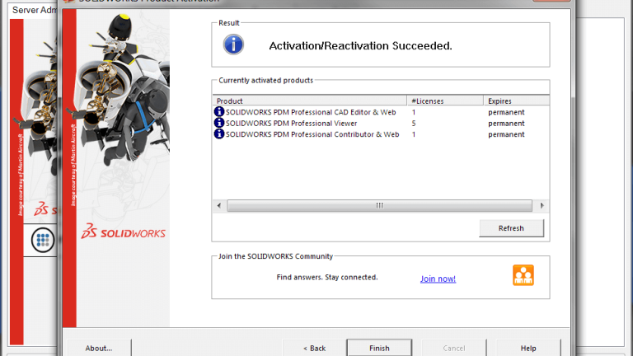633x356 pixels.
Task: Sort by the #Licenses column header
Action: [x=445, y=101]
